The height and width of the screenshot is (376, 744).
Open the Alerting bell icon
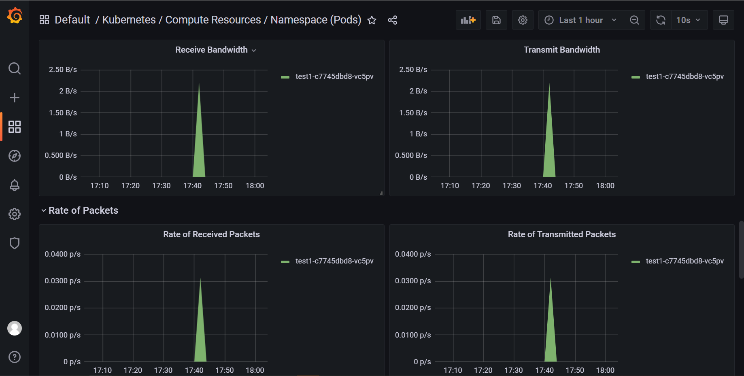15,185
